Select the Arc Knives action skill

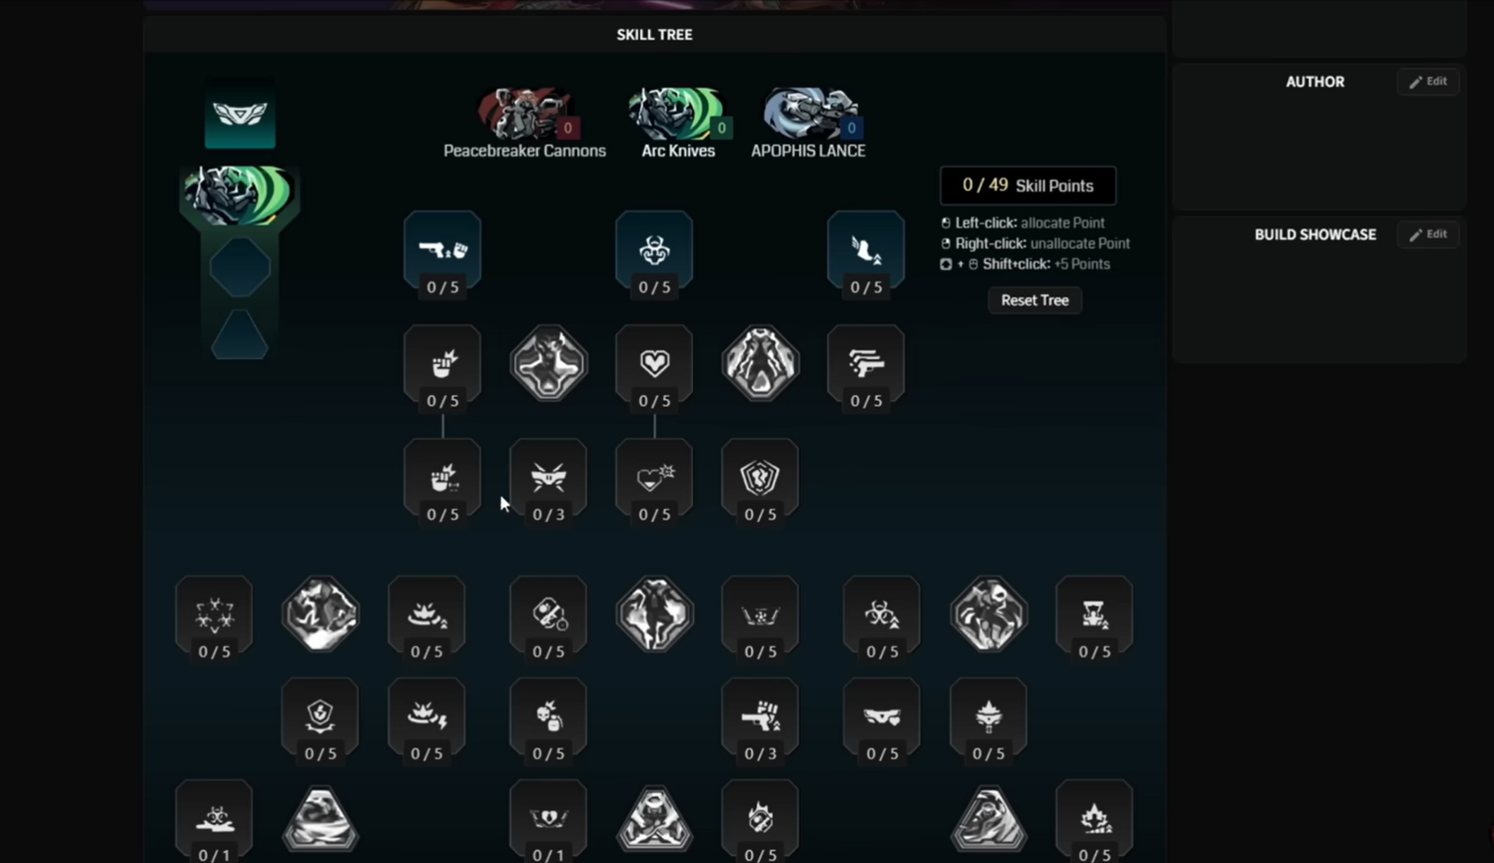(678, 122)
